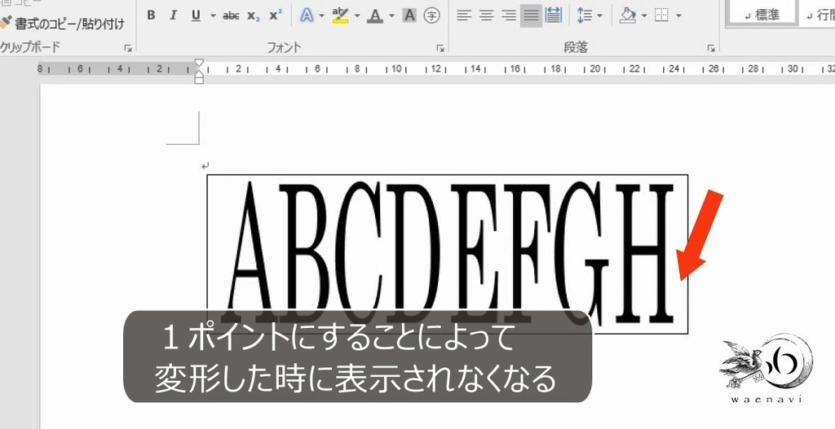Open paragraph dialog launcher
Viewport: 835px width, 429px height.
[x=711, y=48]
